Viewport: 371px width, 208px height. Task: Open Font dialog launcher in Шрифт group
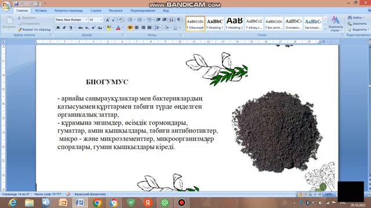(x=123, y=35)
